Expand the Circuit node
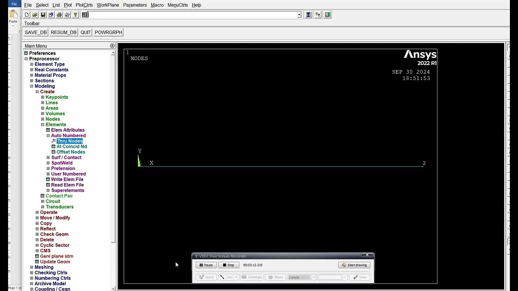Viewport: 518px width, 291px height. point(42,201)
